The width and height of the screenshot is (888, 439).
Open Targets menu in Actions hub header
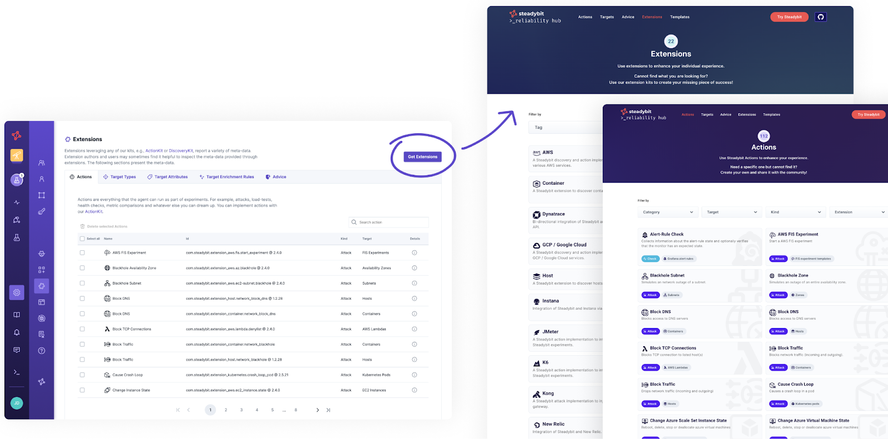(x=707, y=115)
